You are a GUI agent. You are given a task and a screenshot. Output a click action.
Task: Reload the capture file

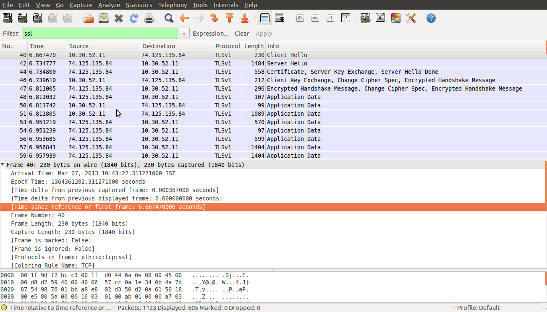point(133,18)
